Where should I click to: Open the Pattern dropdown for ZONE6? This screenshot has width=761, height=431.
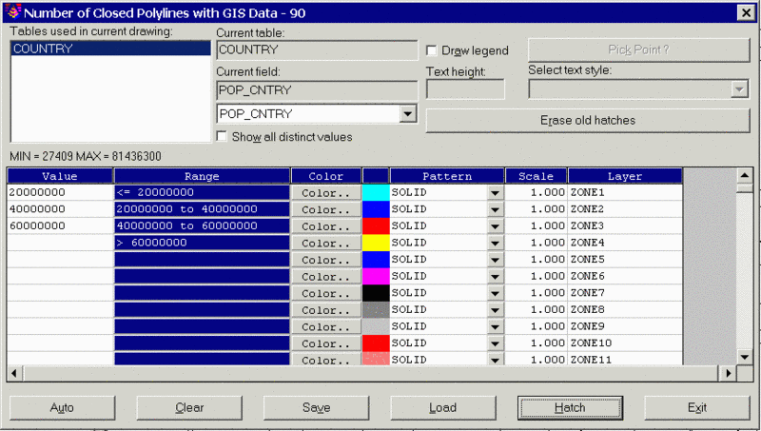point(495,277)
